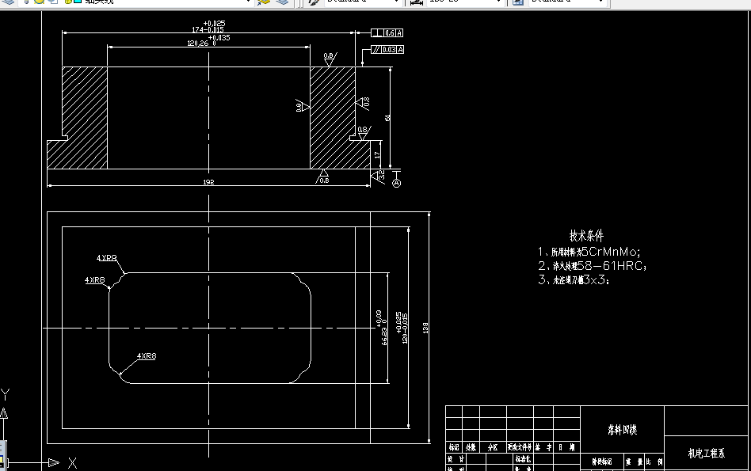Select the topmost 4XR8 radius label

coord(107,257)
